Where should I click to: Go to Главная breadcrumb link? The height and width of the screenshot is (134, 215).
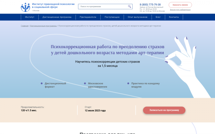tap(24, 26)
